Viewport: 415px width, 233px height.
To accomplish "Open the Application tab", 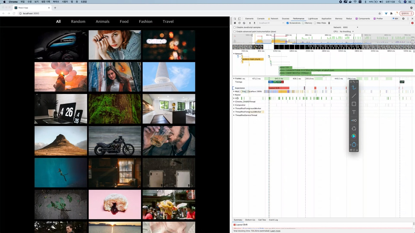I will [x=326, y=19].
